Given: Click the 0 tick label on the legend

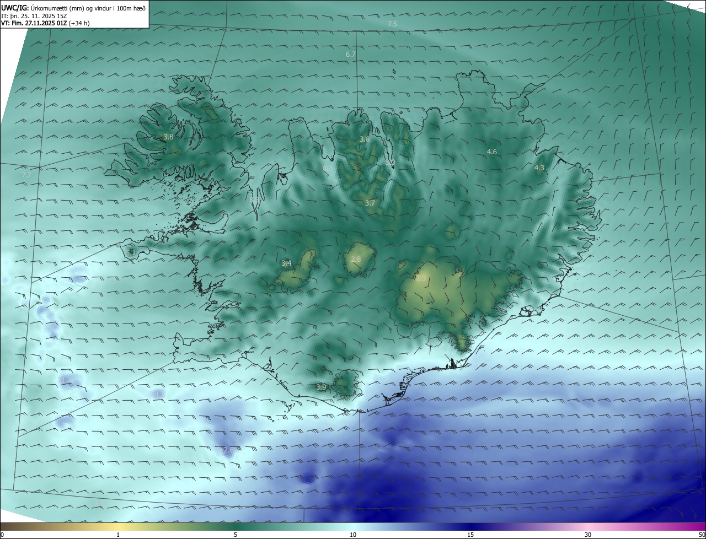Looking at the screenshot, I should pyautogui.click(x=2, y=535).
